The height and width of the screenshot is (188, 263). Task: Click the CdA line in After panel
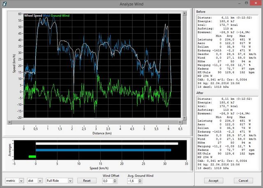click(x=222, y=161)
